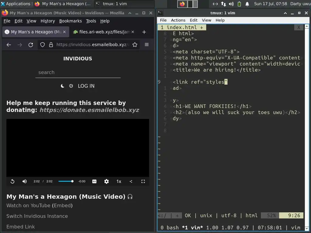
Task: Go back in Firefox
Action: (x=9, y=45)
